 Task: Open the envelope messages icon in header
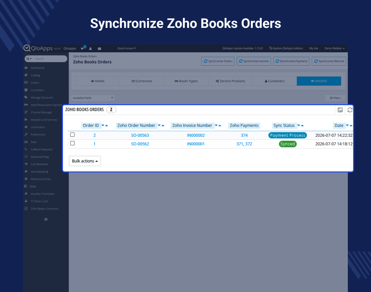(x=99, y=48)
